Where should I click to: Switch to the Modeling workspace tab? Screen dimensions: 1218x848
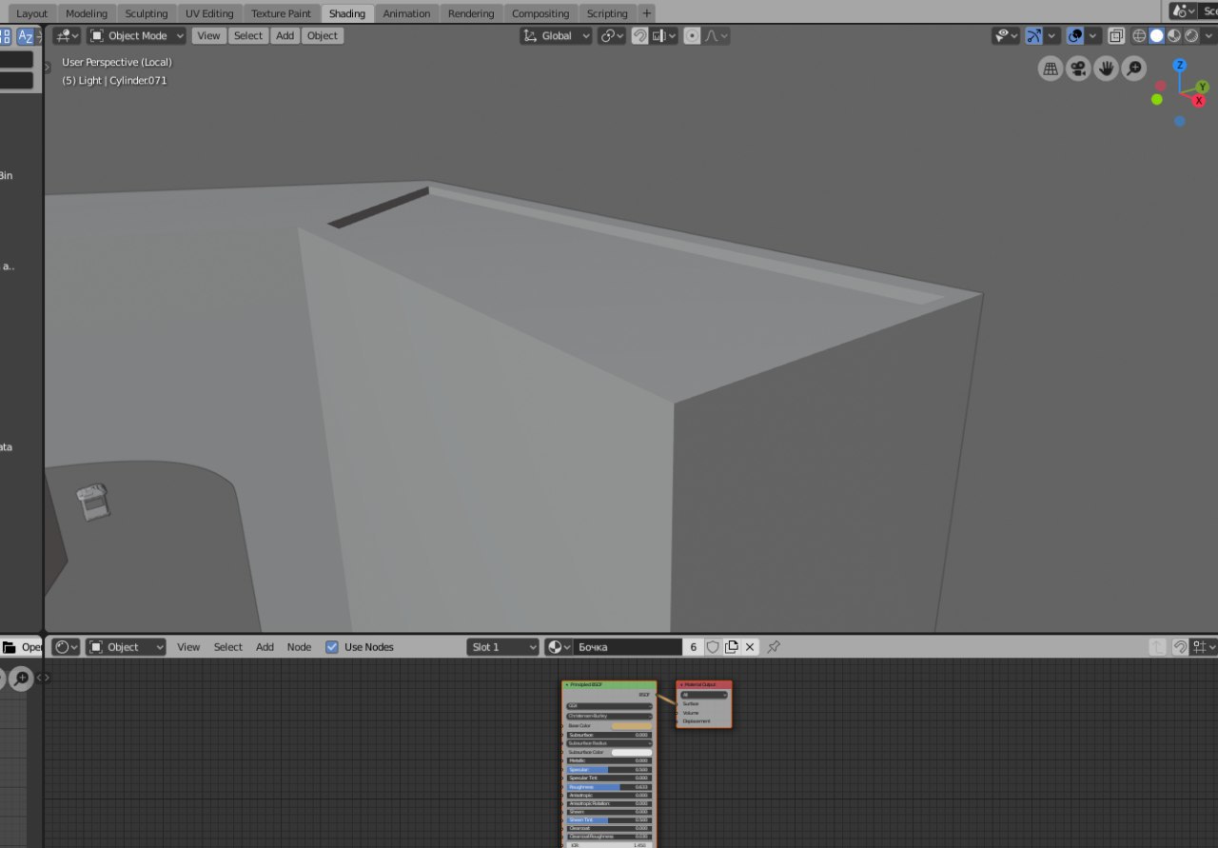87,13
